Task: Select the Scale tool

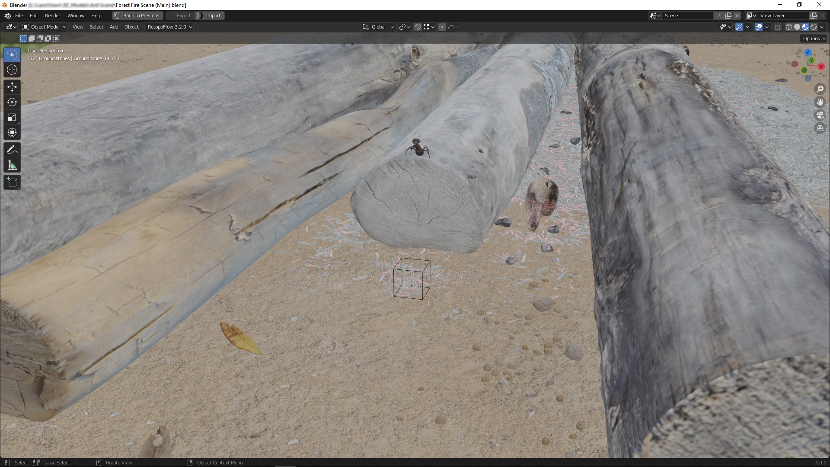Action: [12, 117]
